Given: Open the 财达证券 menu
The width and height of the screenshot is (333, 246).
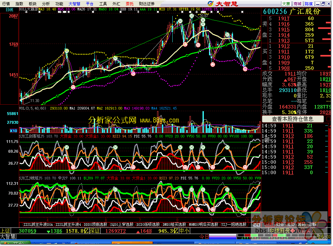Looking at the screenshot, I should coord(147,4).
